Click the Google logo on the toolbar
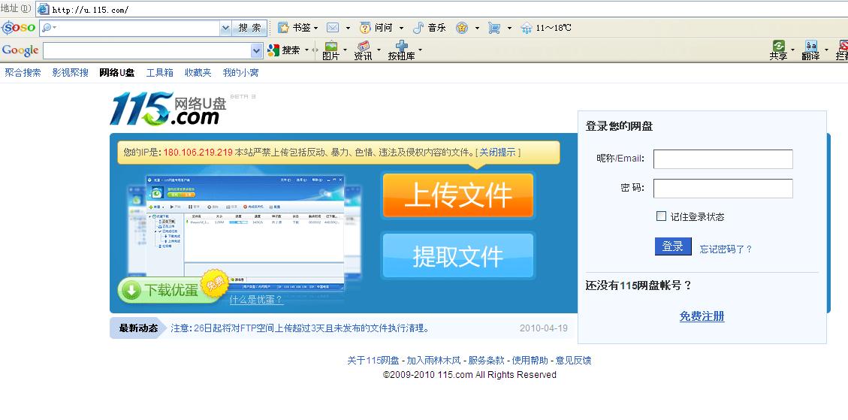 coord(20,50)
